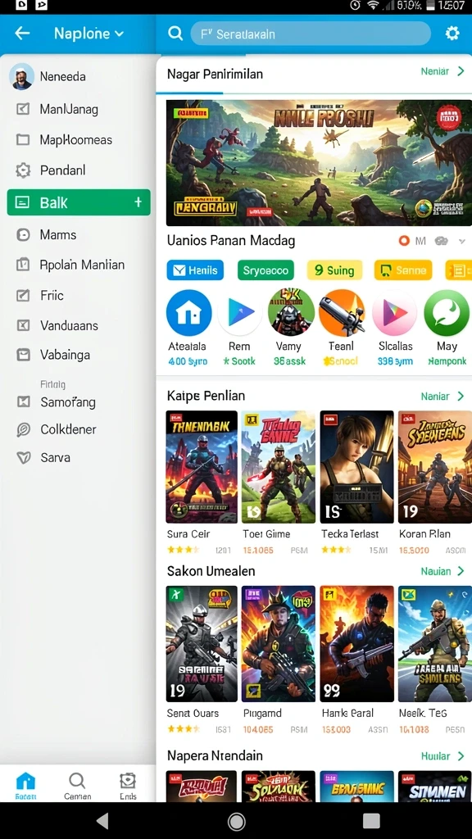
Task: Open Toet Giime game cover
Action: [x=279, y=466]
